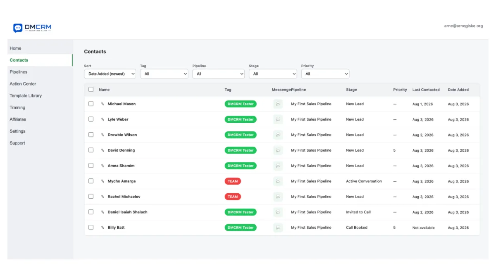Edit pencil icon for Mycho Amarga

pos(103,181)
